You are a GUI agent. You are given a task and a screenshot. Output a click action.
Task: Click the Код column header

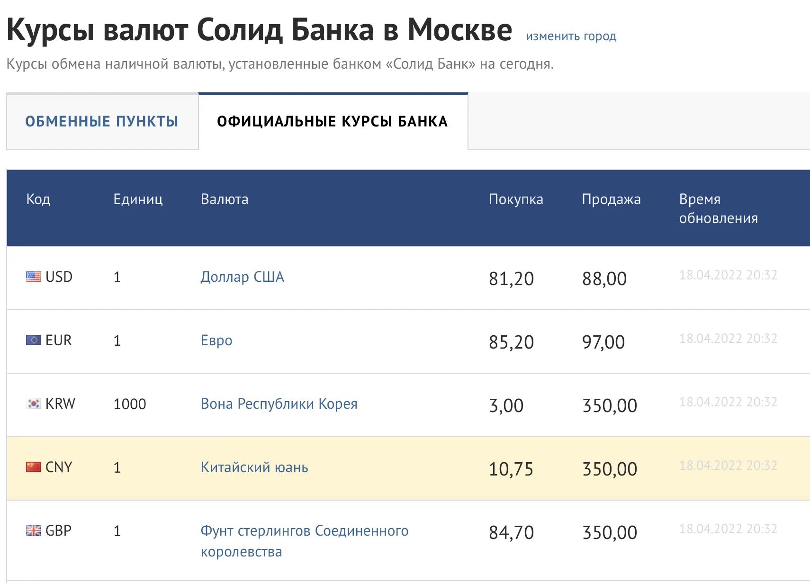pyautogui.click(x=38, y=199)
